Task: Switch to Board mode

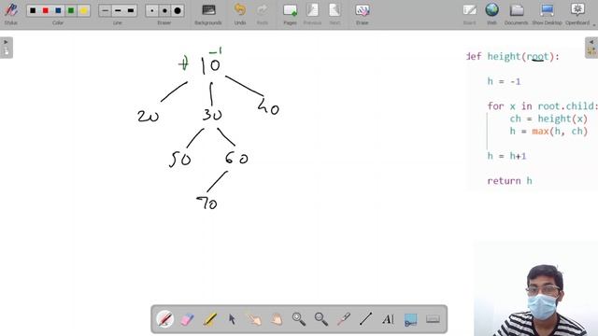Action: [x=469, y=14]
